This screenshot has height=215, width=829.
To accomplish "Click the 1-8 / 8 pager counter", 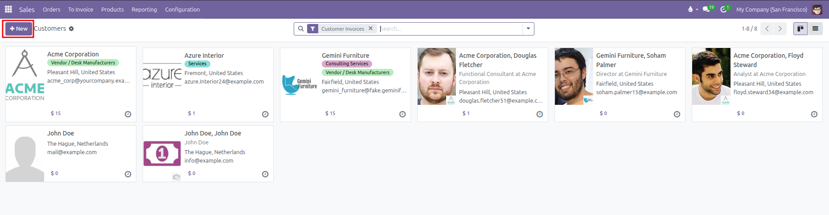I will pos(749,29).
